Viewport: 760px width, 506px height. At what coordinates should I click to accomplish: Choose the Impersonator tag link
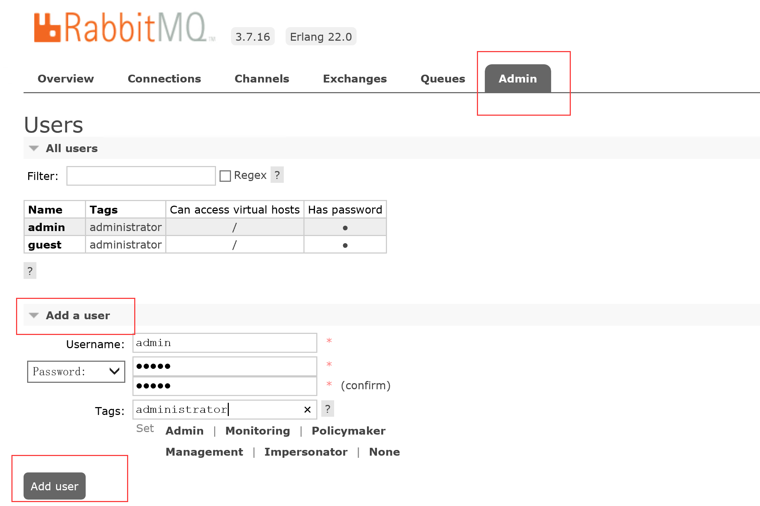[x=306, y=452]
